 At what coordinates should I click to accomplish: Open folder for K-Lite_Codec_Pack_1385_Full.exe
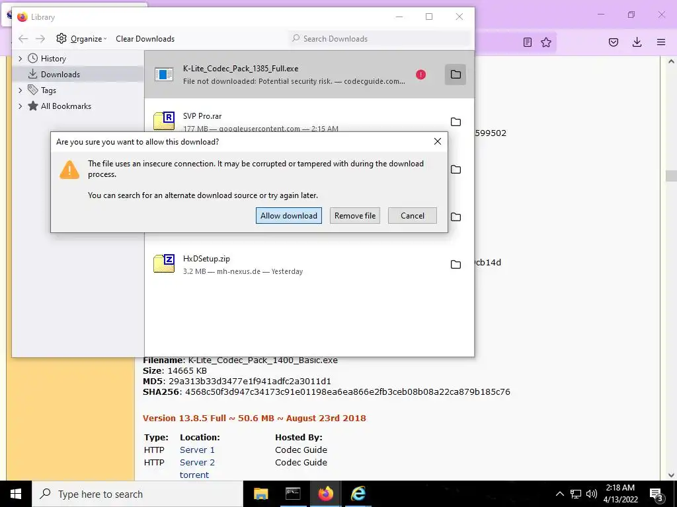(456, 74)
